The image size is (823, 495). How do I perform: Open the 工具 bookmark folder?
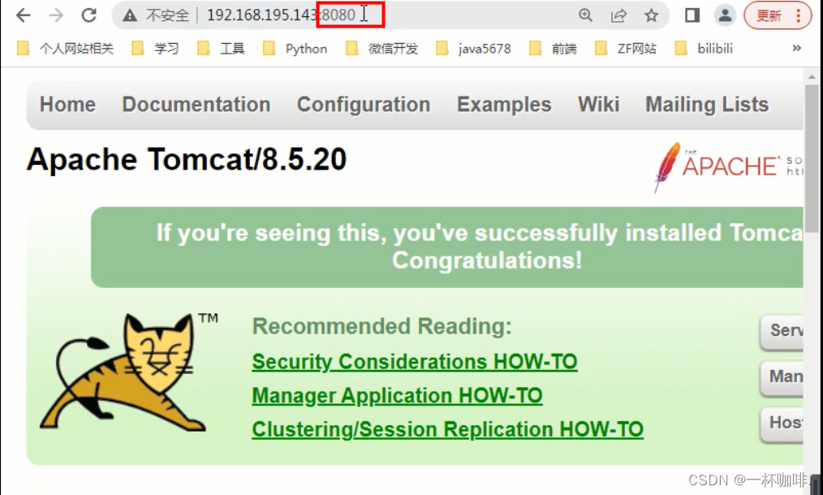pyautogui.click(x=221, y=49)
